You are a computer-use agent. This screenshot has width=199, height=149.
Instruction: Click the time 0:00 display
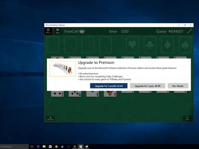[x=119, y=31]
